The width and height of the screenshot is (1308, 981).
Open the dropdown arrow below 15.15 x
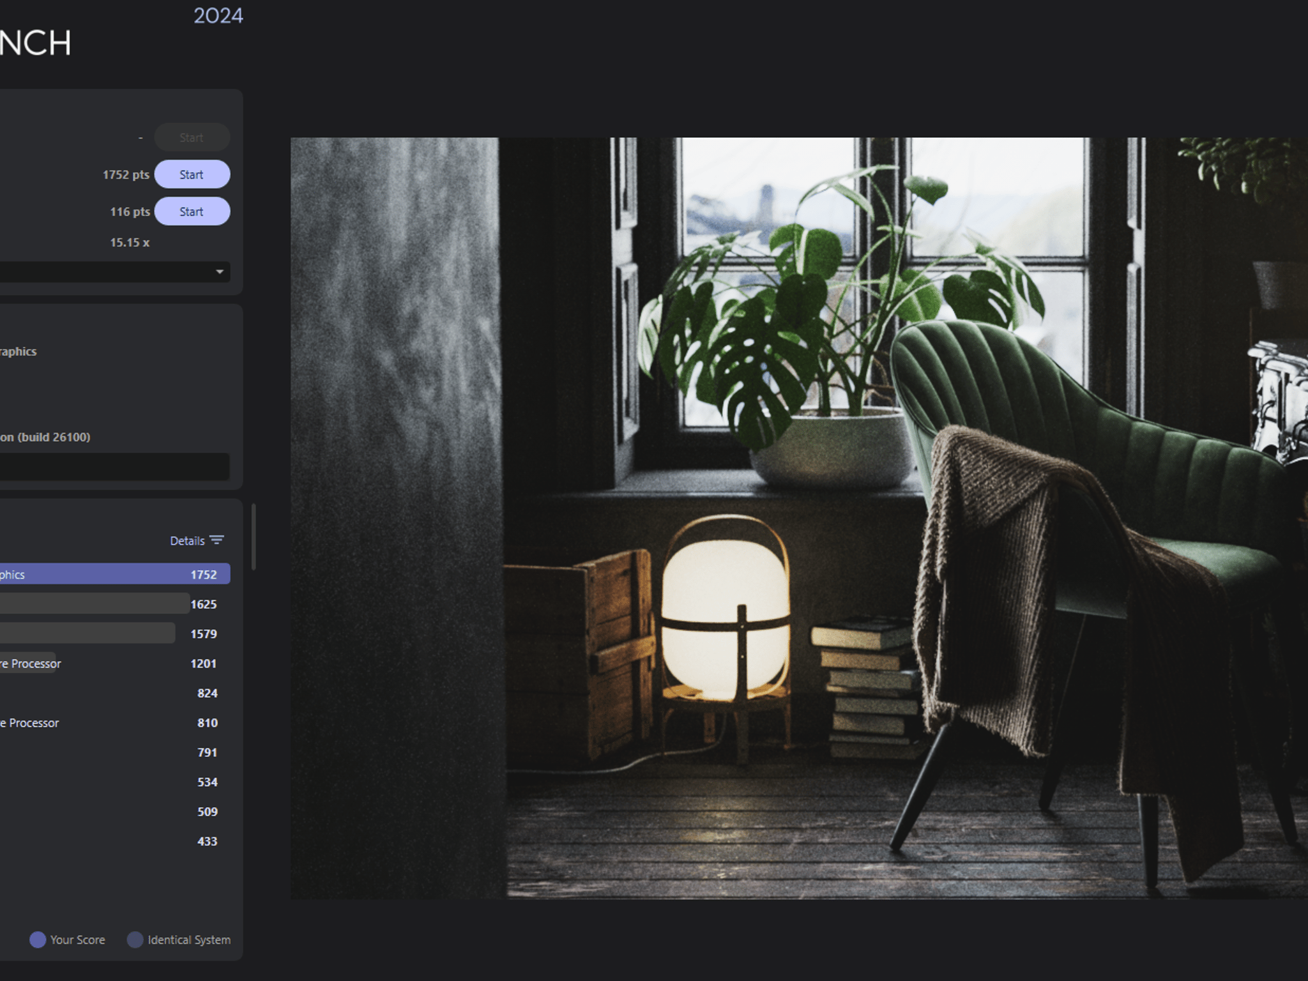click(x=220, y=271)
